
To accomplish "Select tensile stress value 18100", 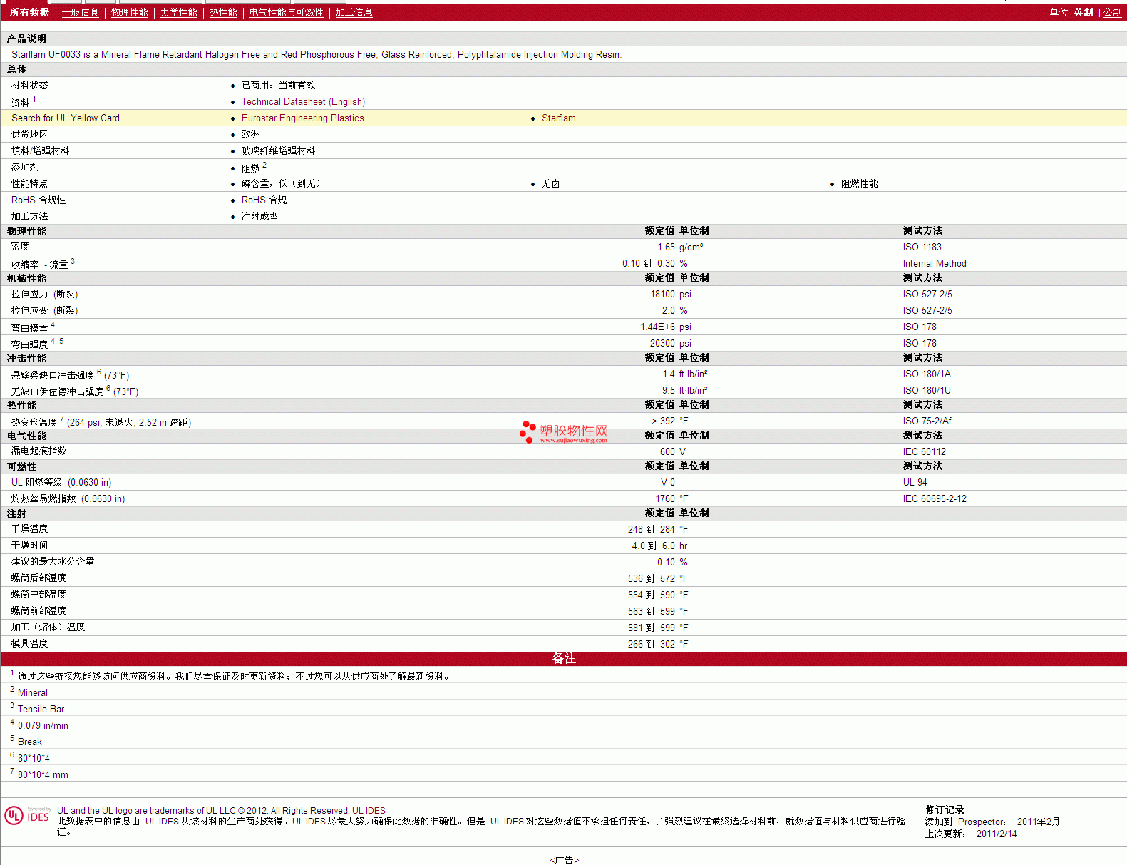I will pyautogui.click(x=662, y=295).
